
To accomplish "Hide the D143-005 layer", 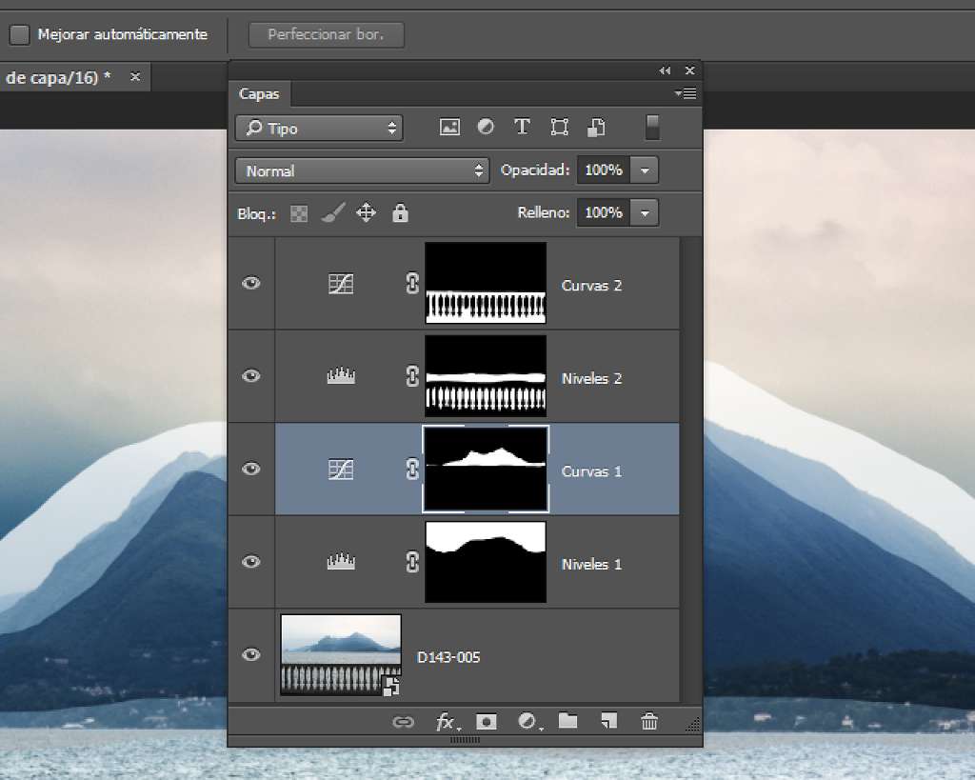I will 251,654.
